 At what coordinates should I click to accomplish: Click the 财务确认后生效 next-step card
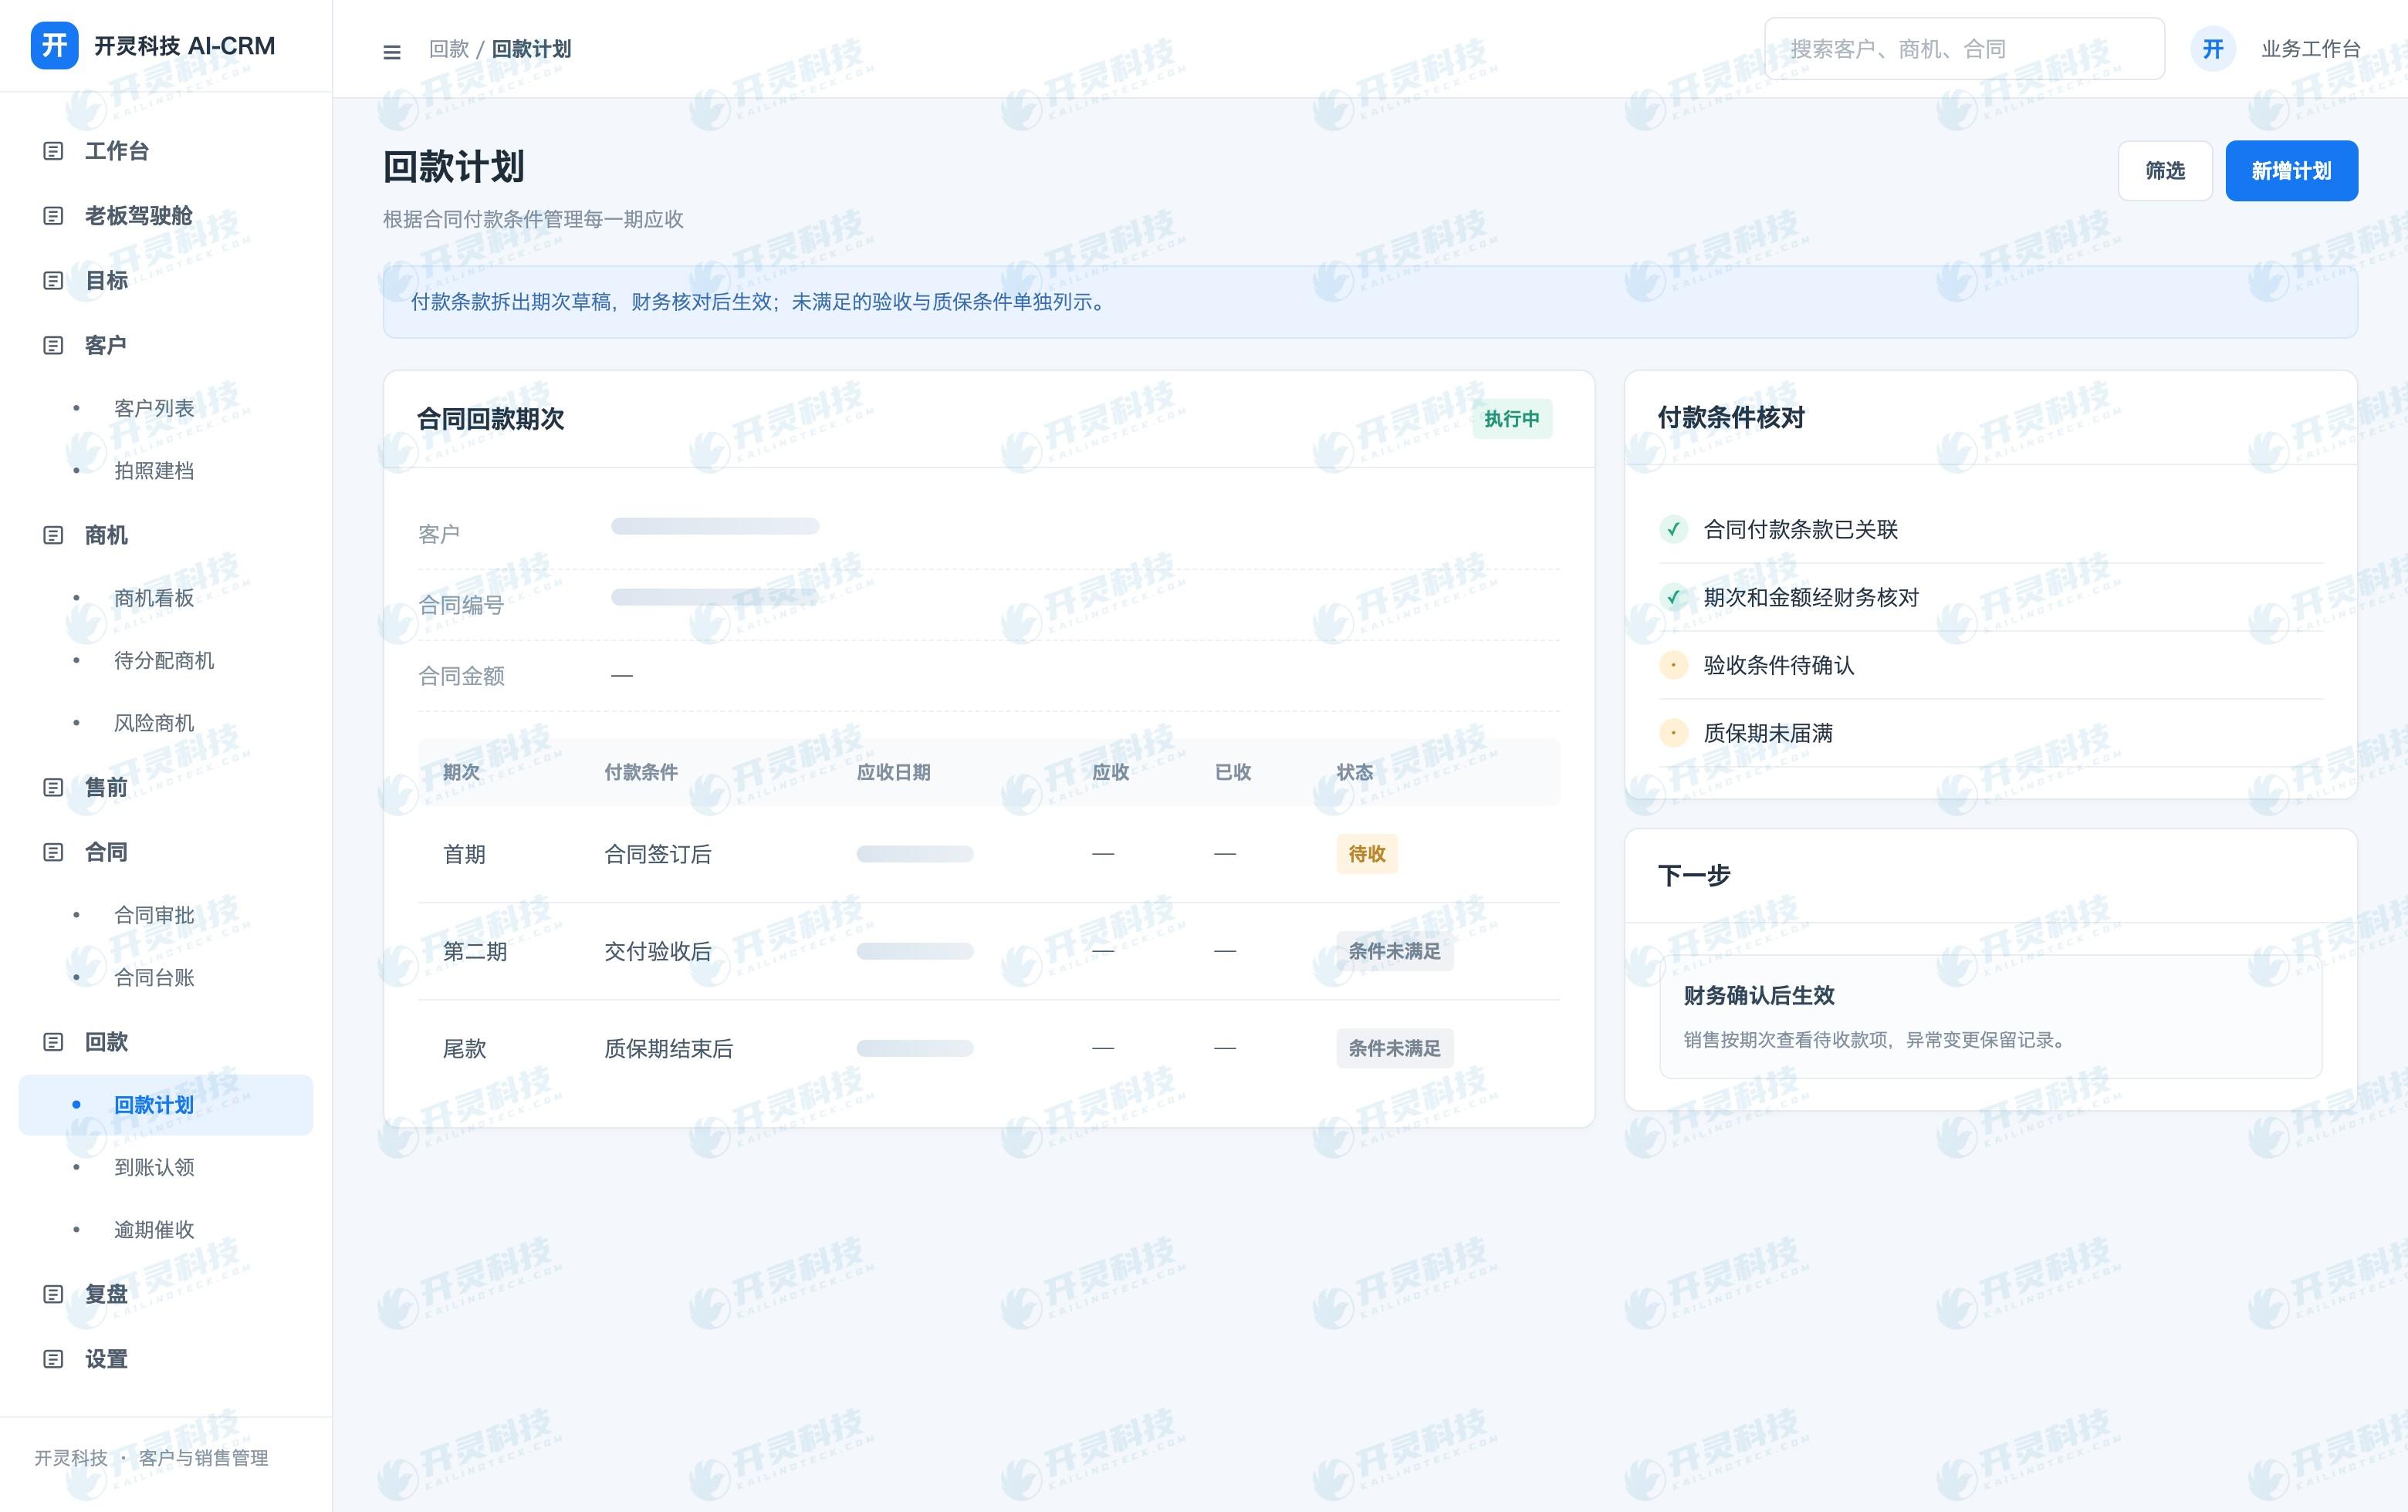click(1990, 1016)
